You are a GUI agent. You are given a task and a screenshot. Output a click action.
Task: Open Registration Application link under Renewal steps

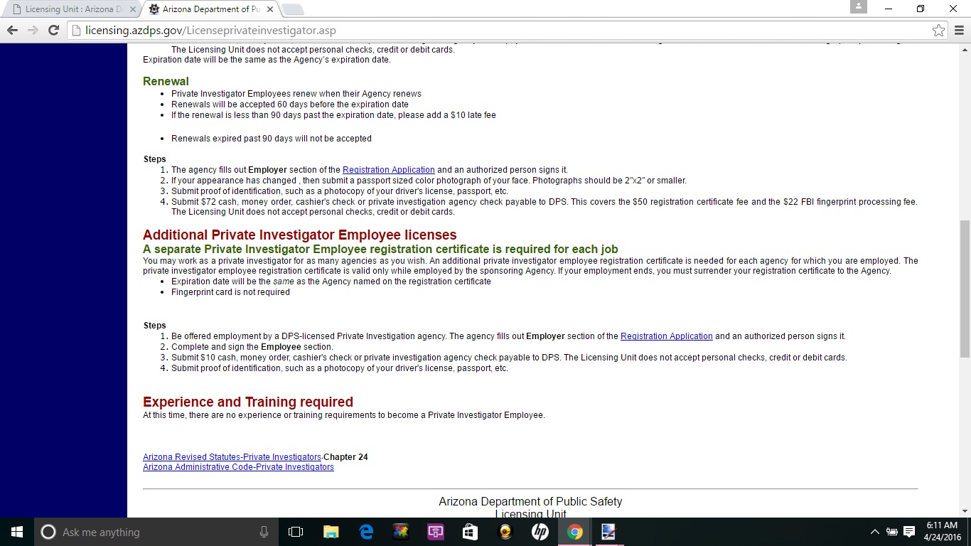389,170
